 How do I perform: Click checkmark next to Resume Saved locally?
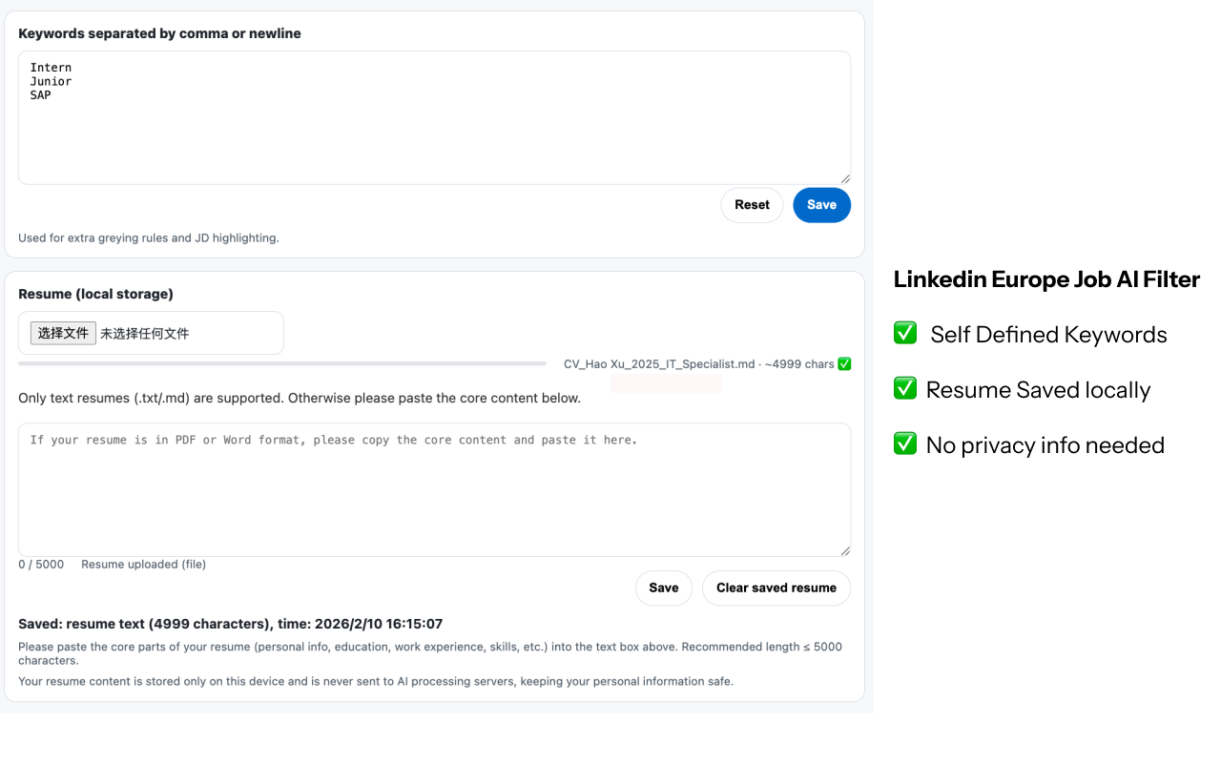click(904, 388)
